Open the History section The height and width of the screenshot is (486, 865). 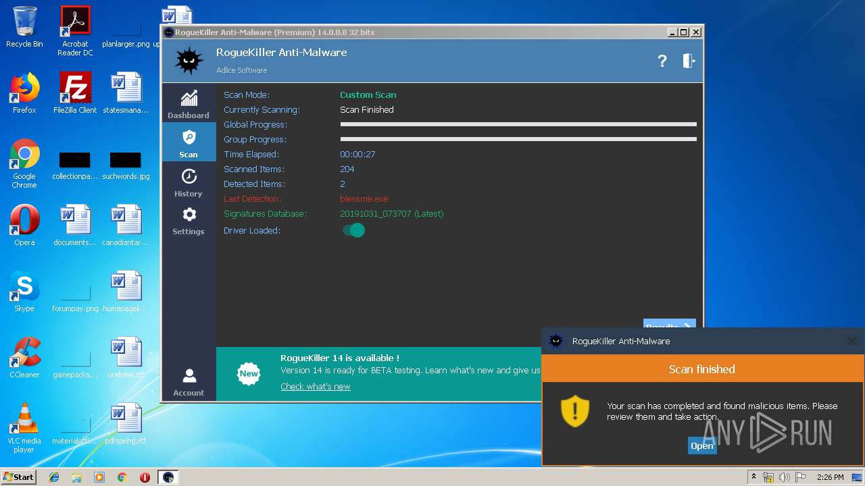pyautogui.click(x=189, y=182)
